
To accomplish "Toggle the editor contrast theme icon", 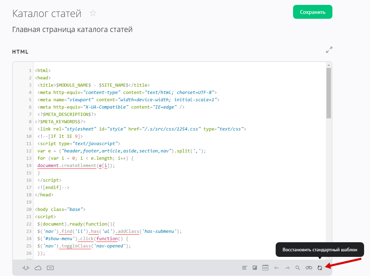I will pos(255,268).
